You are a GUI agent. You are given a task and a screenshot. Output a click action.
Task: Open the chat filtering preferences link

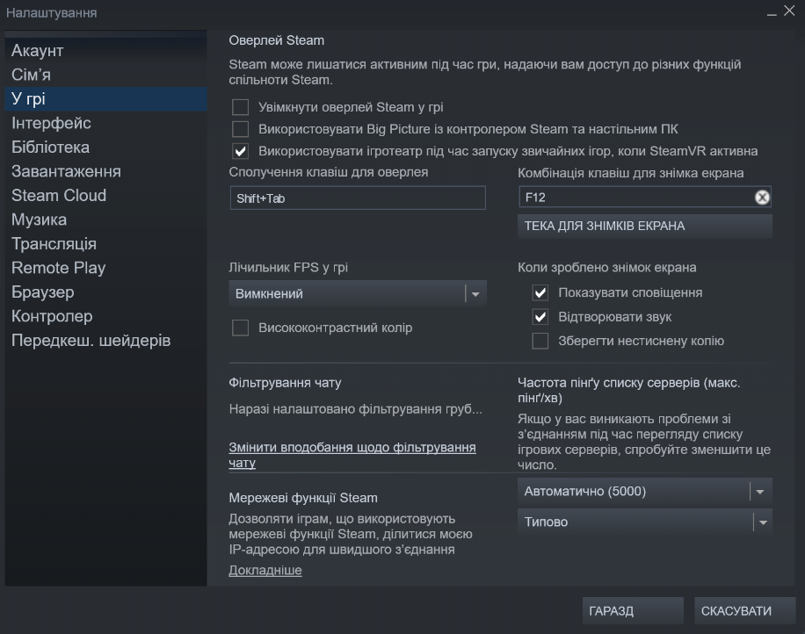click(352, 455)
